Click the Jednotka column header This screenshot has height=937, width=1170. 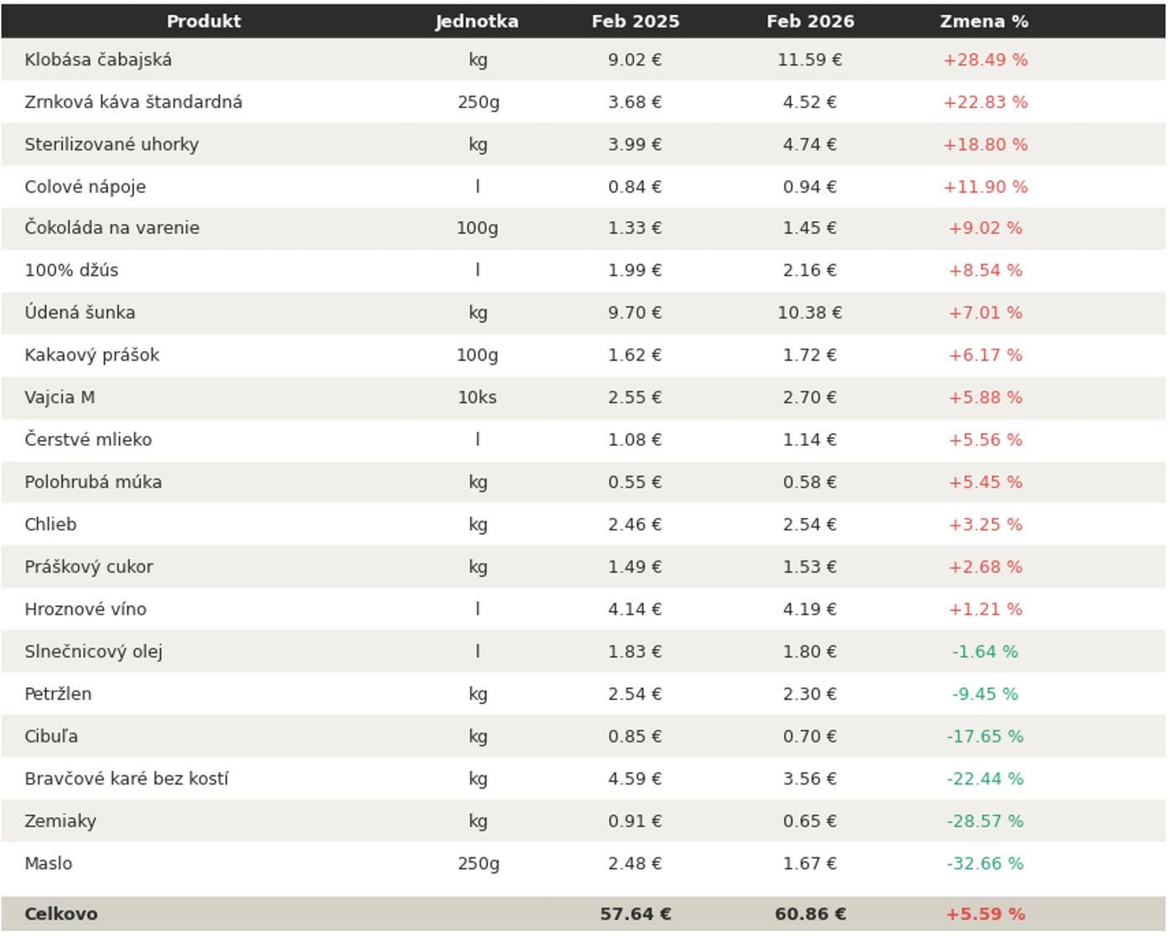click(x=476, y=21)
